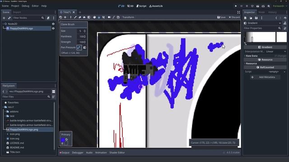Switch to the 3D workspace
The width and height of the screenshot is (289, 162).
click(x=131, y=6)
